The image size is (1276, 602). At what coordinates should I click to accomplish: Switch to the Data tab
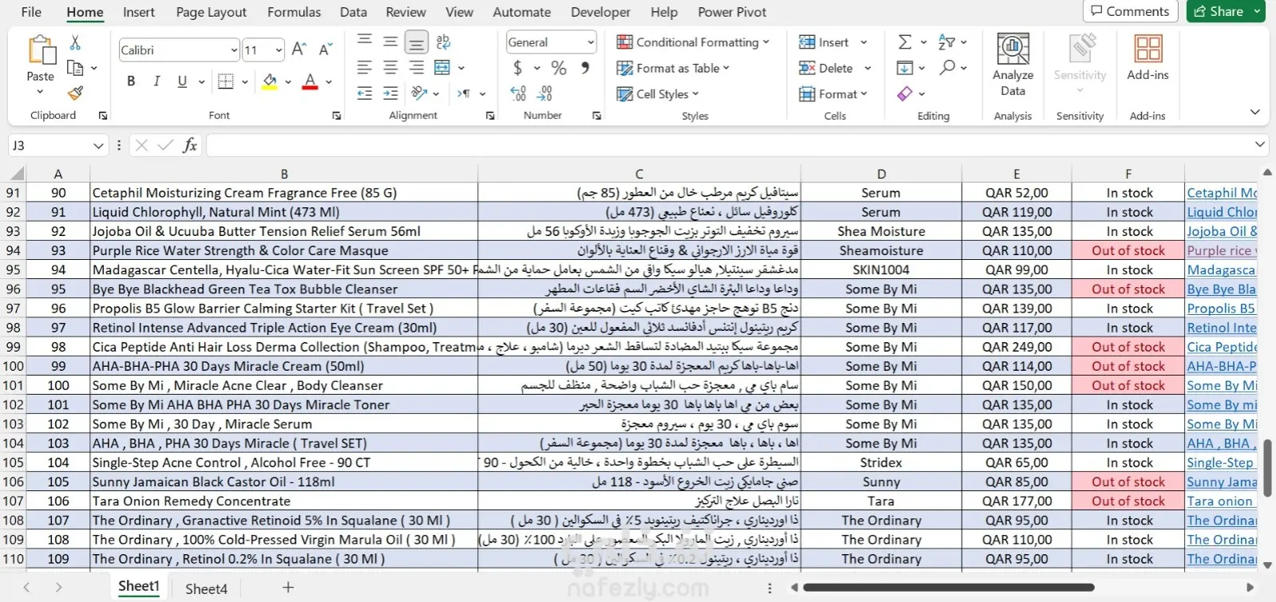(354, 12)
